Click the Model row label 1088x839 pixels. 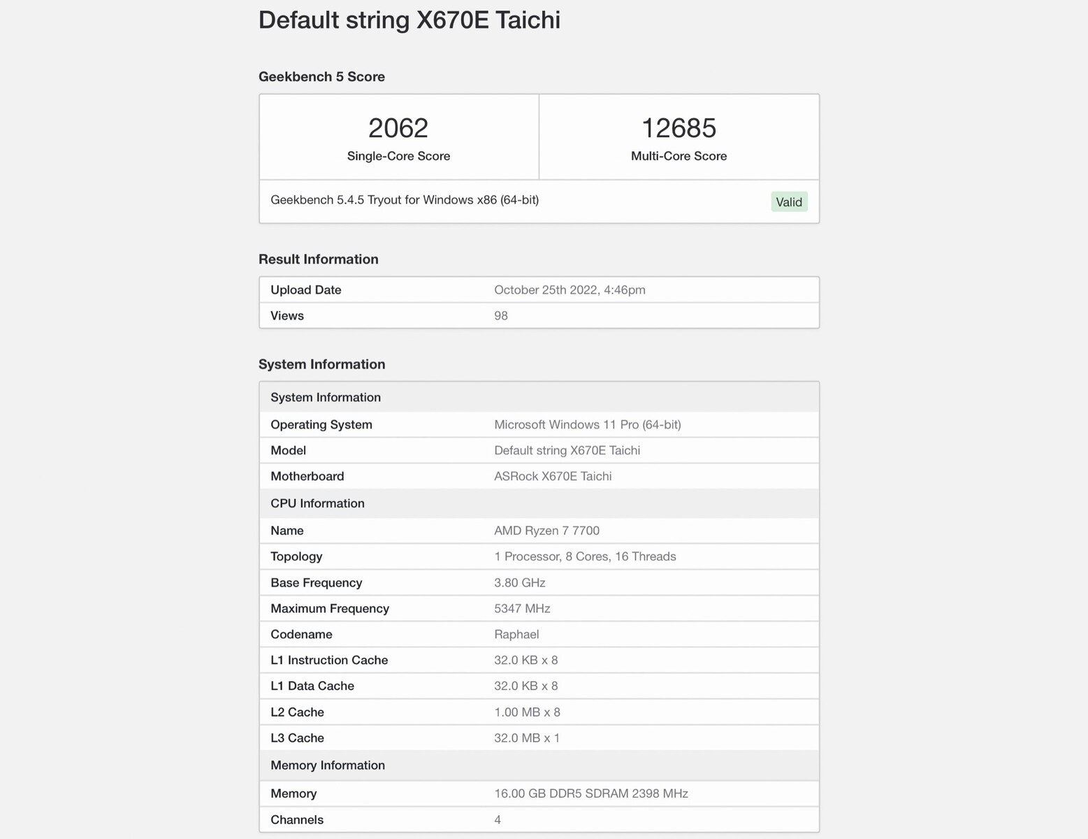pyautogui.click(x=289, y=450)
